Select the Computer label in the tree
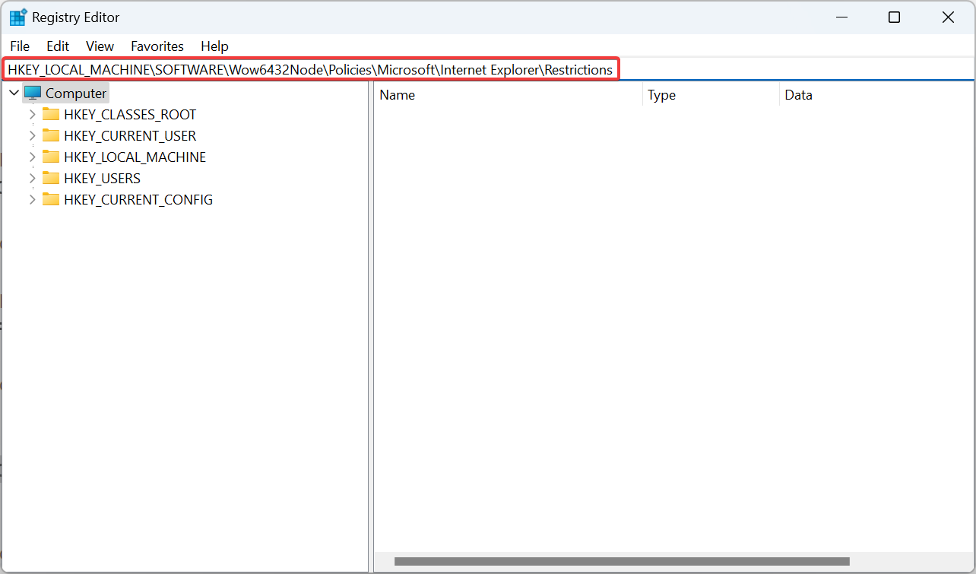976x574 pixels. tap(76, 94)
